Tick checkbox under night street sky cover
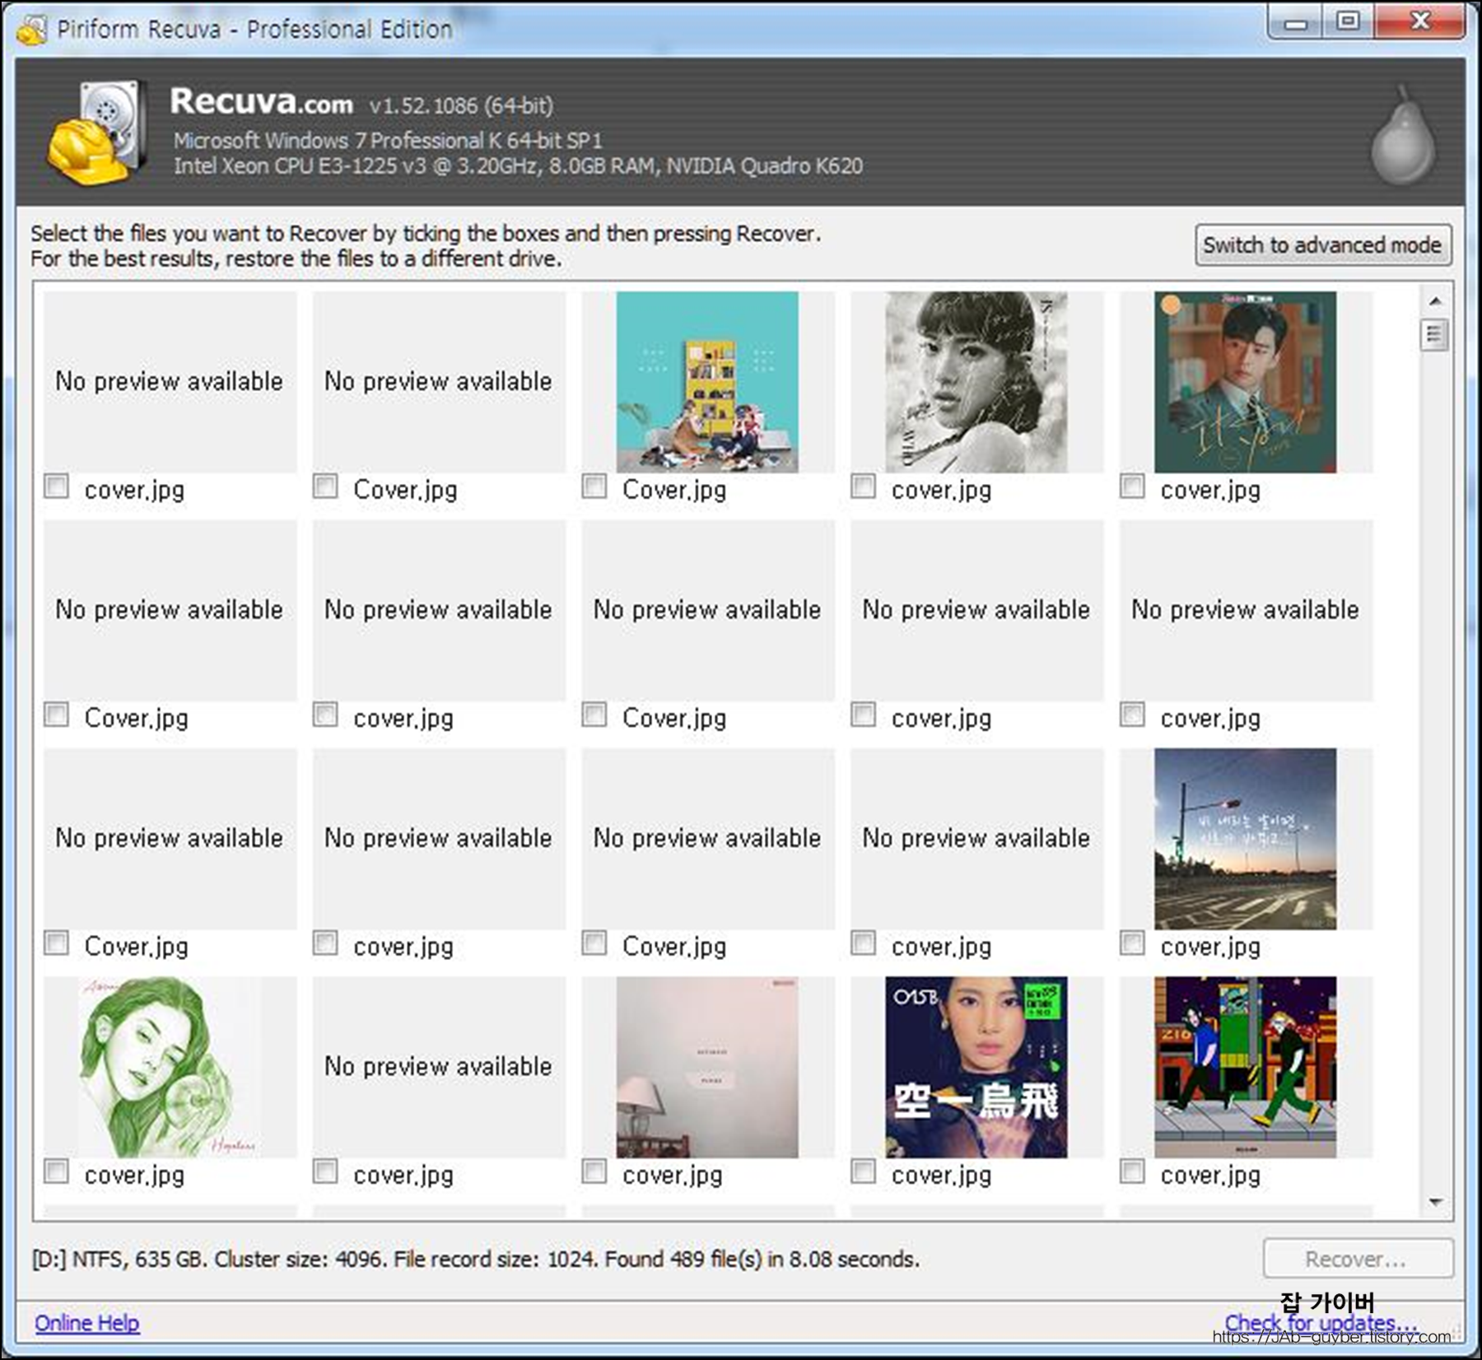This screenshot has height=1360, width=1482. (1132, 943)
